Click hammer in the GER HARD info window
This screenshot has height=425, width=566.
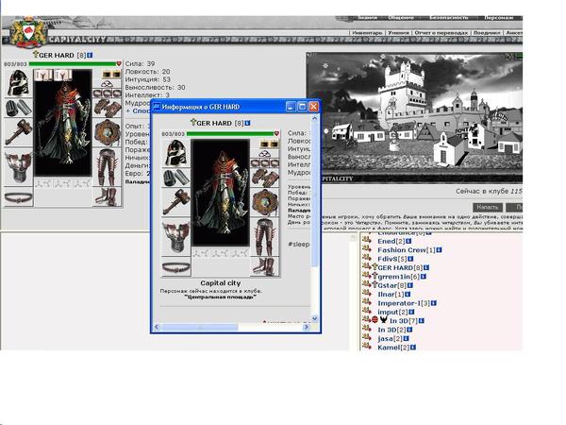point(175,202)
